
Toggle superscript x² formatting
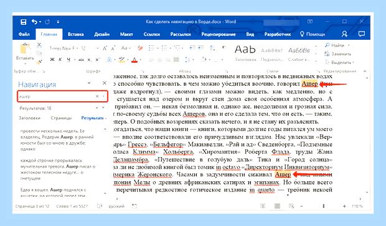point(98,60)
